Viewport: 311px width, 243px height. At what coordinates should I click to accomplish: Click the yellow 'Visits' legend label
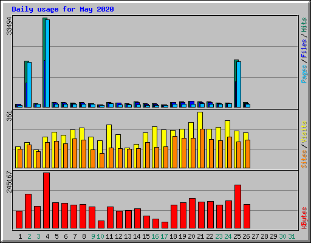pos(304,132)
